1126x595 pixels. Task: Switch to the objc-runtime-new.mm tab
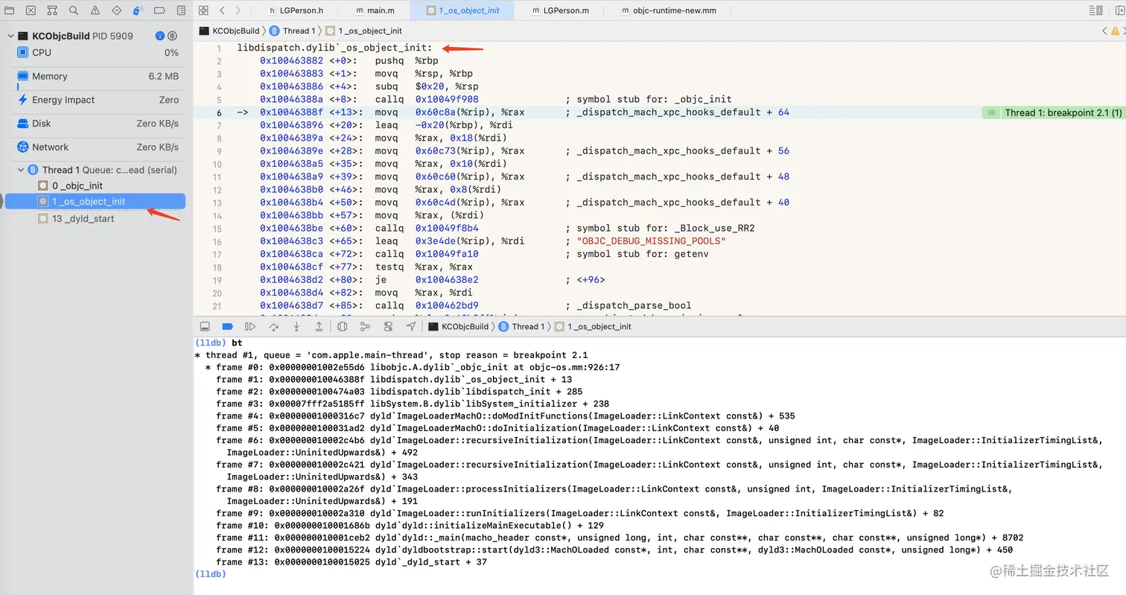pyautogui.click(x=668, y=10)
